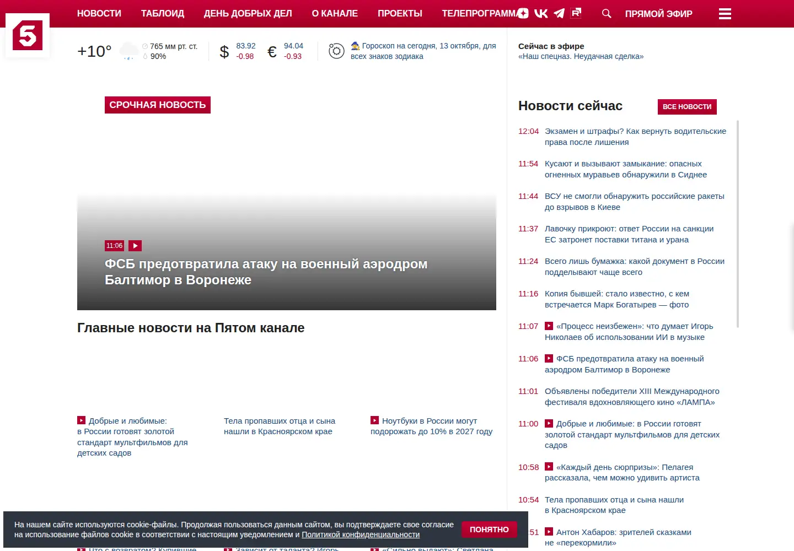
Task: Click the СРОЧНАЯ НОВОСТЬ label
Action: click(x=158, y=105)
